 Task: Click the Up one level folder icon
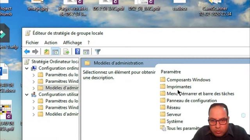click(x=46, y=52)
